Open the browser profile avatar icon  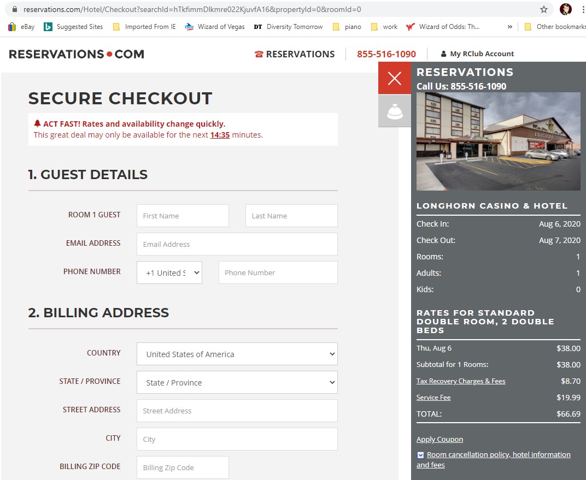pyautogui.click(x=566, y=9)
